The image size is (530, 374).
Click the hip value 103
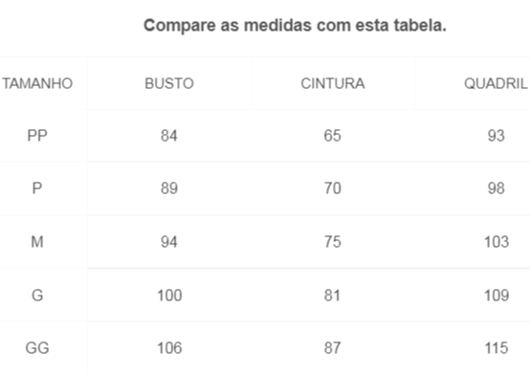[497, 242]
